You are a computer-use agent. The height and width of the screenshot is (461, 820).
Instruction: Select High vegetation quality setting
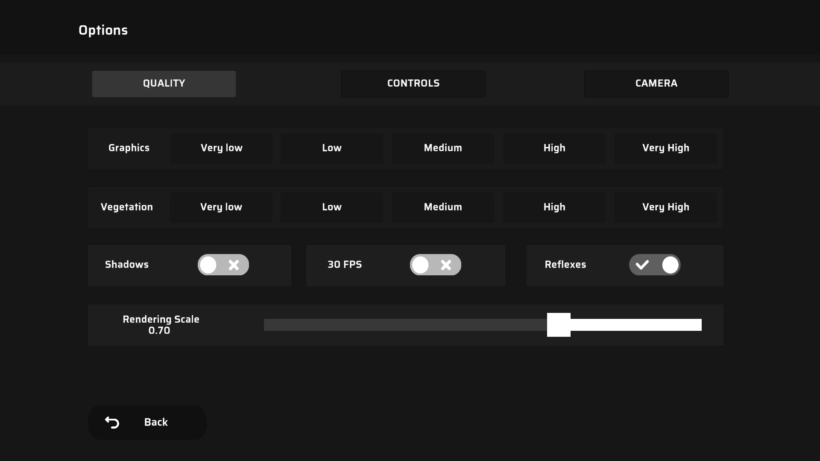click(554, 207)
